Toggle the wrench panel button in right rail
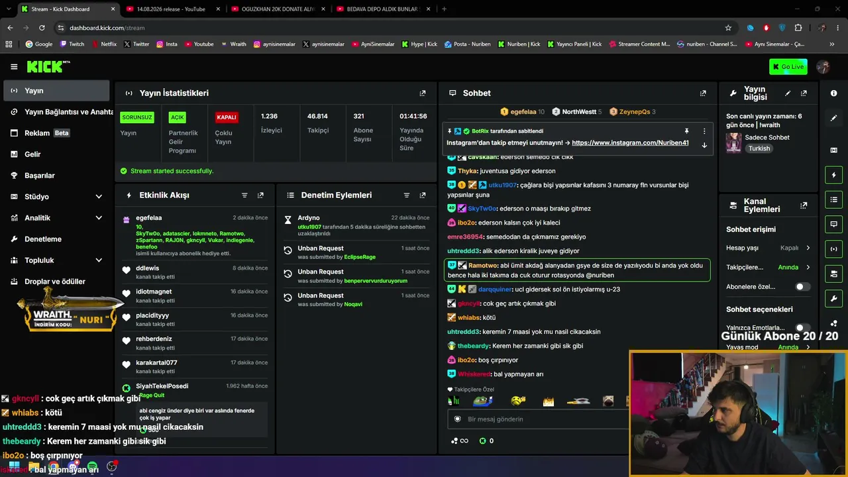 [833, 299]
